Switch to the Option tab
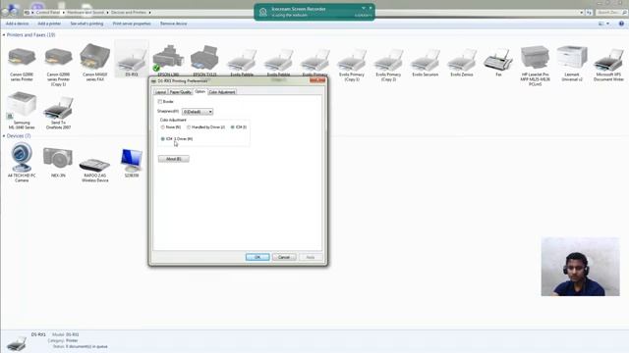 [x=200, y=91]
